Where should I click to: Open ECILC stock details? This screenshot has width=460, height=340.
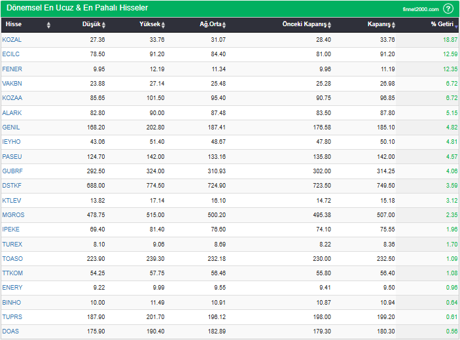coord(11,54)
